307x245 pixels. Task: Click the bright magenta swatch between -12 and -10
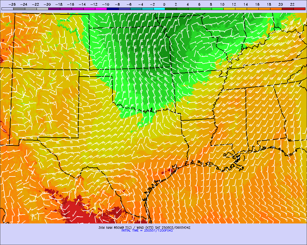(101, 9)
